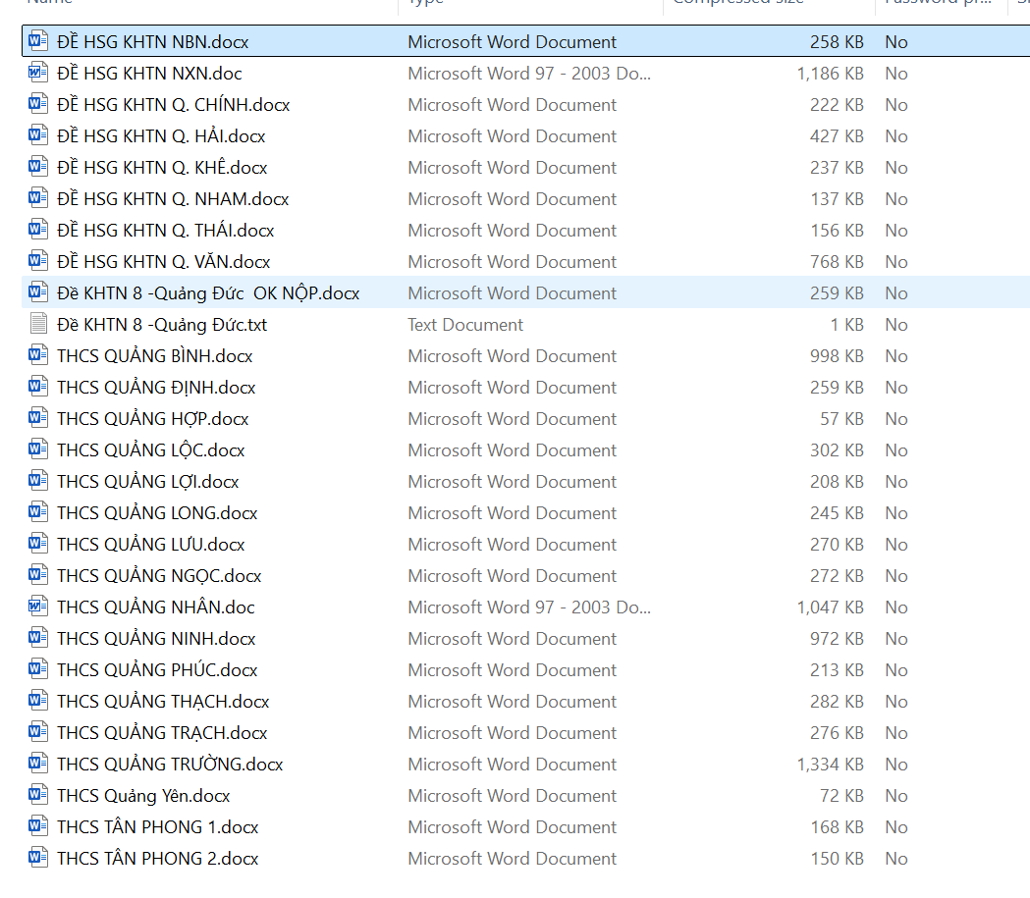Viewport: 1030px width, 898px height.
Task: Select the Word icon of THCS Quảng Yên.docx
Action: pyautogui.click(x=38, y=795)
